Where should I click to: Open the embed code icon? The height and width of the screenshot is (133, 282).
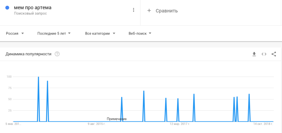point(264,54)
